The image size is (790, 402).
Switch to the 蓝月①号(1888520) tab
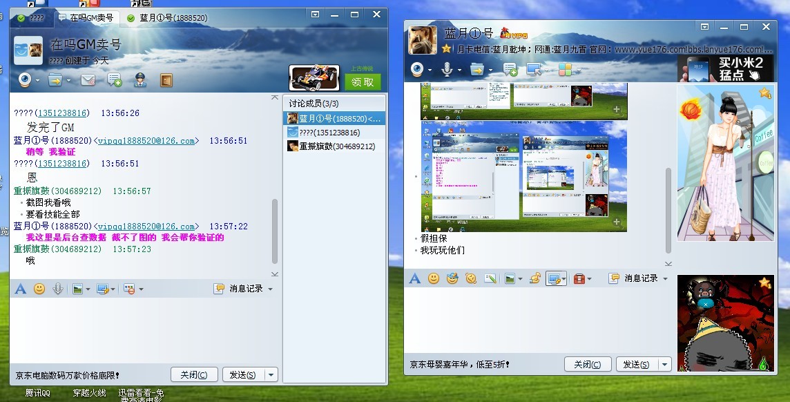pyautogui.click(x=173, y=17)
